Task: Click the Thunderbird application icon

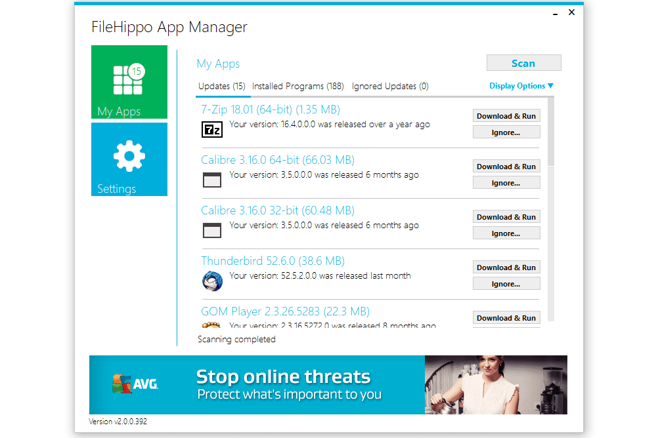Action: pyautogui.click(x=211, y=281)
